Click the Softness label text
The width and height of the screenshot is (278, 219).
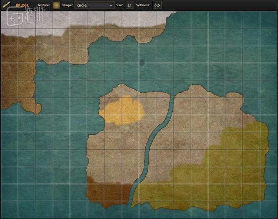click(143, 6)
